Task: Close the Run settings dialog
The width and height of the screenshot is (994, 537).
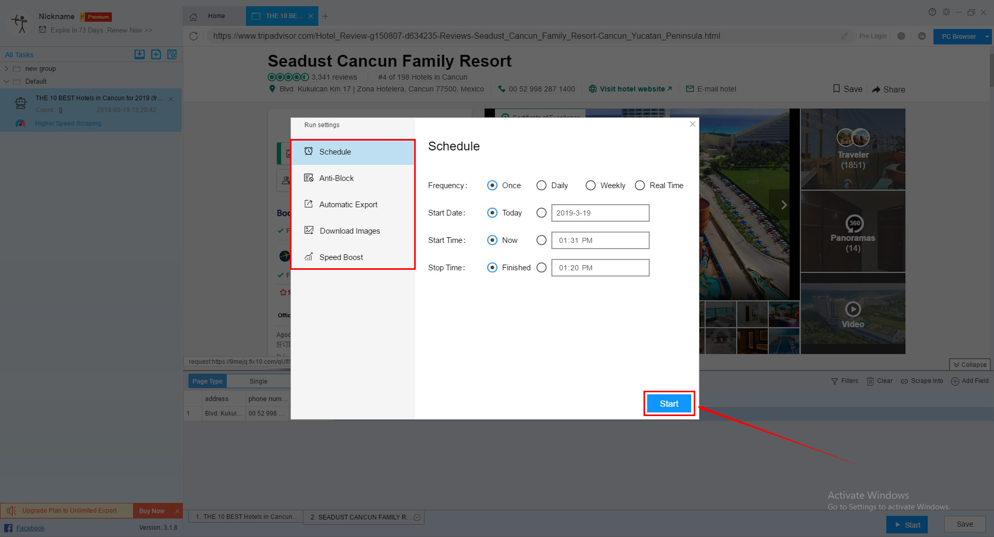Action: click(693, 124)
